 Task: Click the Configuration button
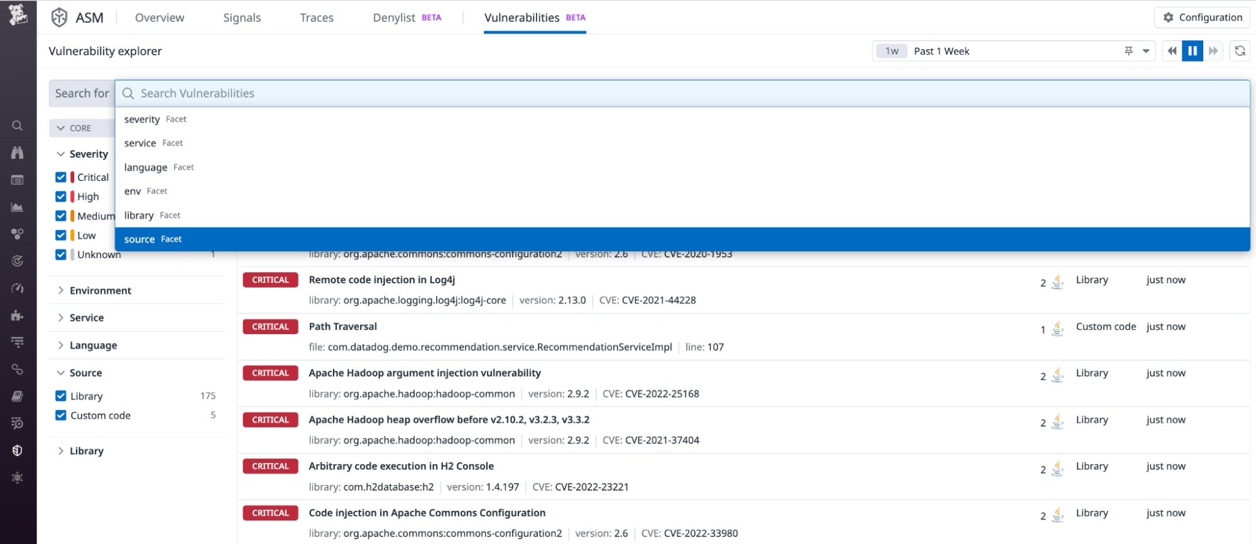pyautogui.click(x=1202, y=18)
